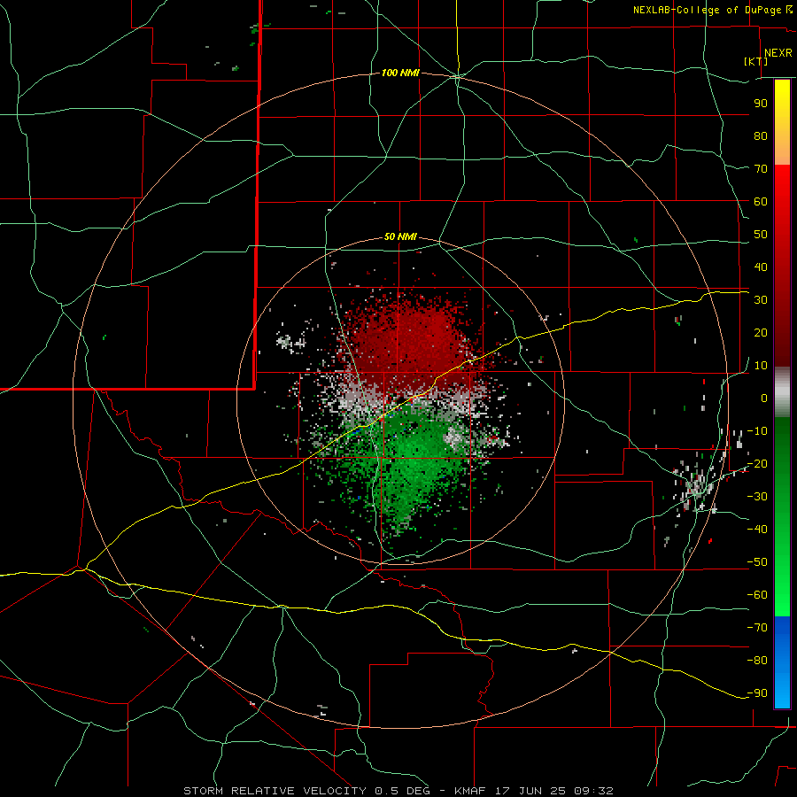Click the -70 value on the velocity scale
Image resolution: width=797 pixels, height=797 pixels.
[757, 628]
